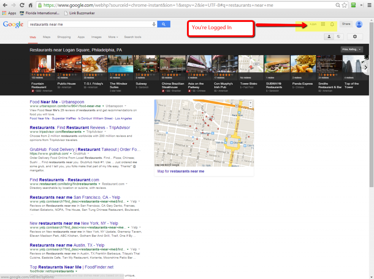
Task: Reload the current page
Action: (22, 5)
